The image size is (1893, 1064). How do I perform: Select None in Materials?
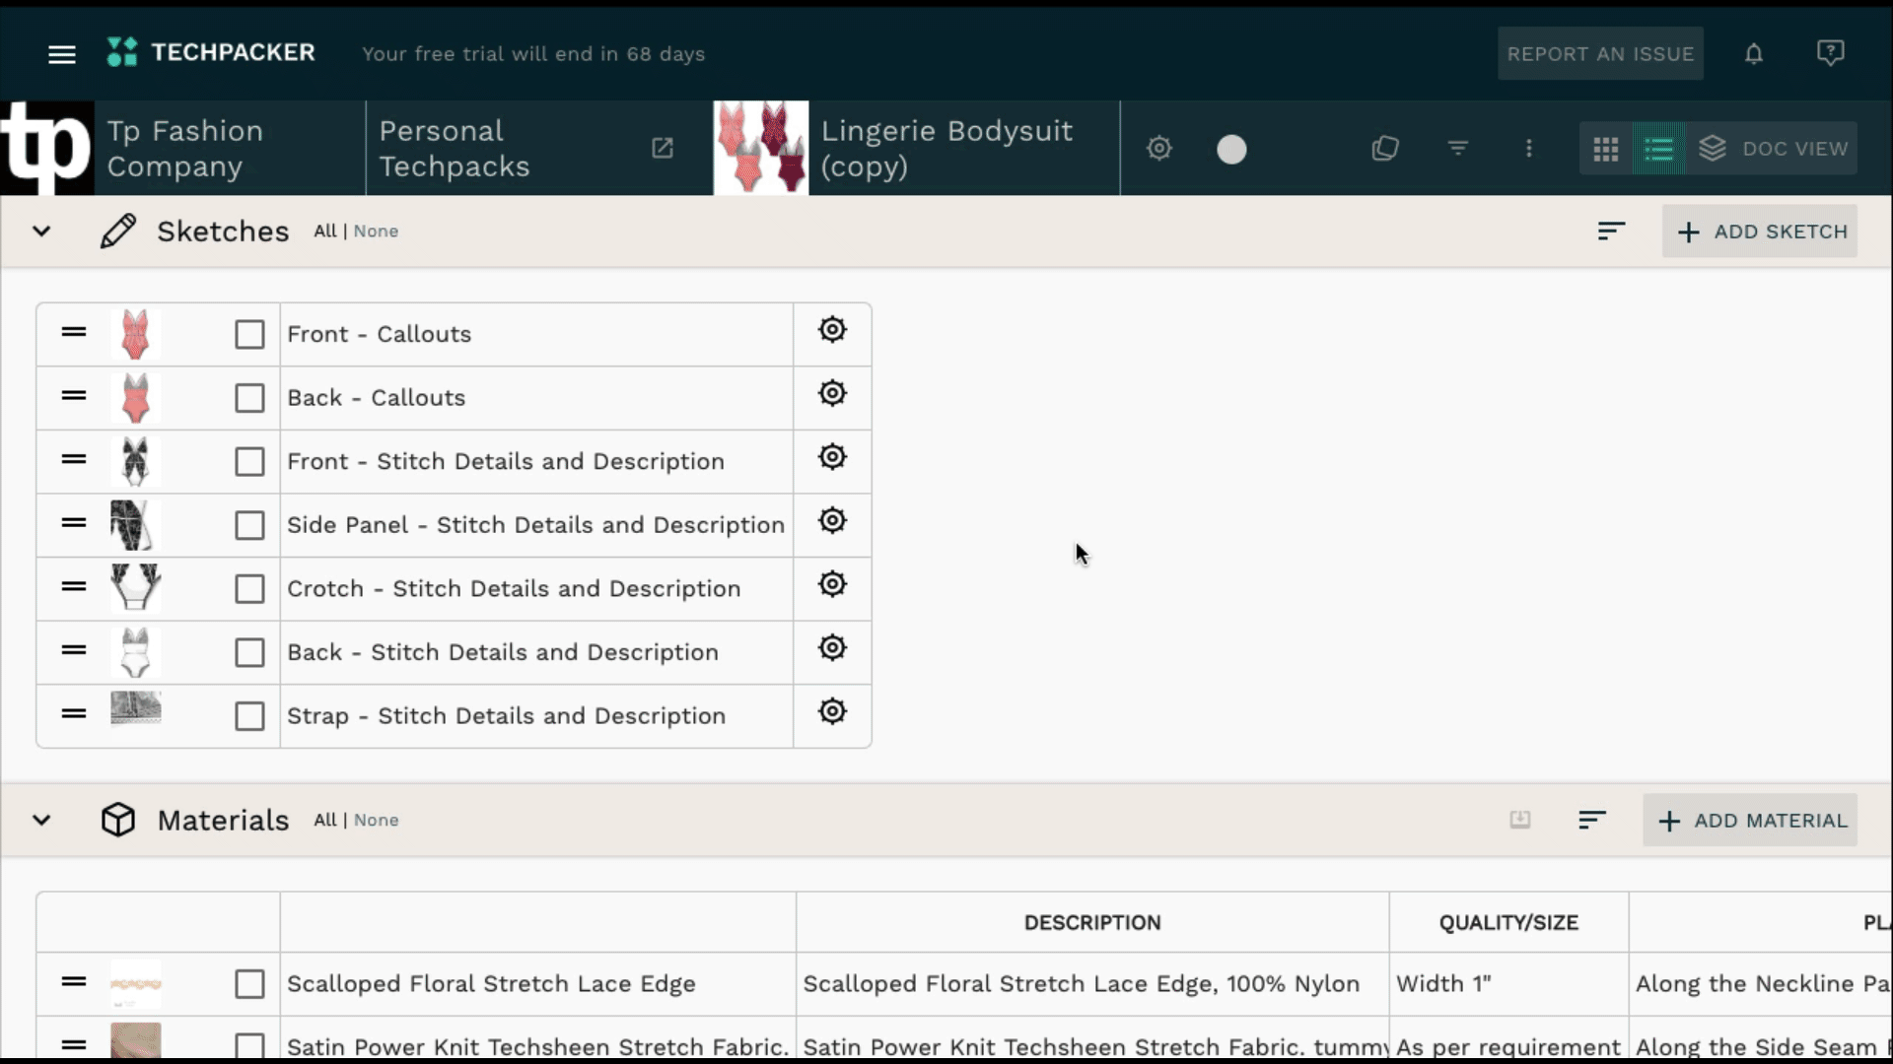[376, 821]
